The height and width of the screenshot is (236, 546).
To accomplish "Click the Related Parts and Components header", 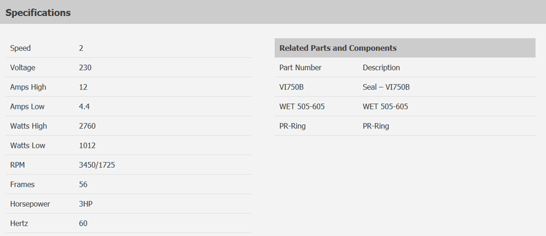I will (338, 48).
